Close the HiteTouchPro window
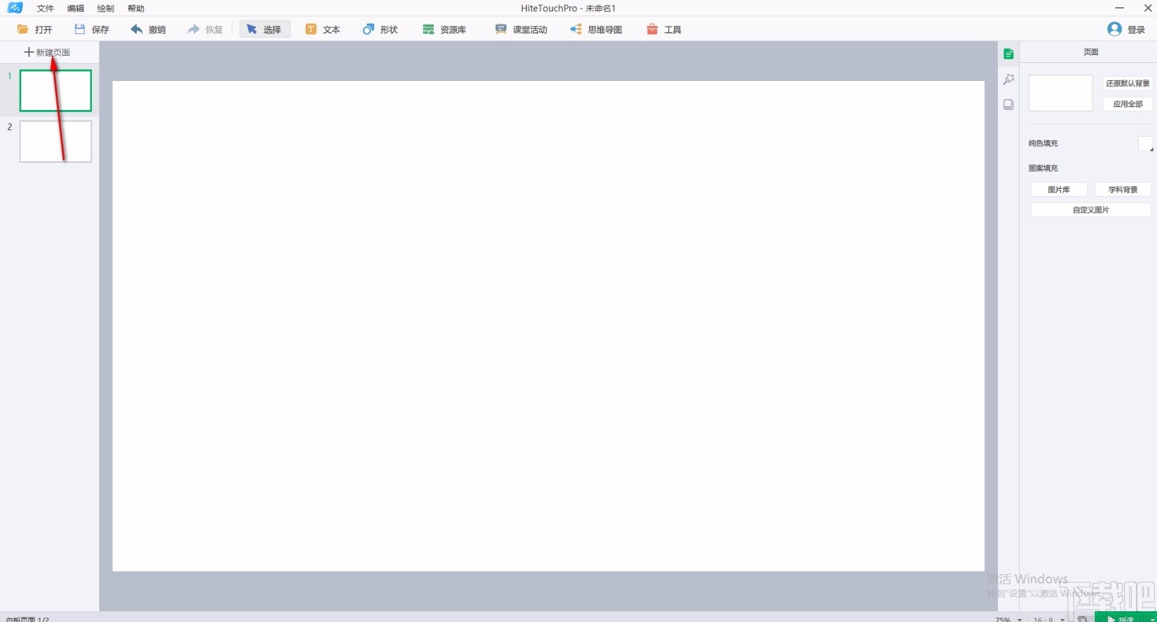Viewport: 1157px width, 622px height. click(x=1148, y=8)
